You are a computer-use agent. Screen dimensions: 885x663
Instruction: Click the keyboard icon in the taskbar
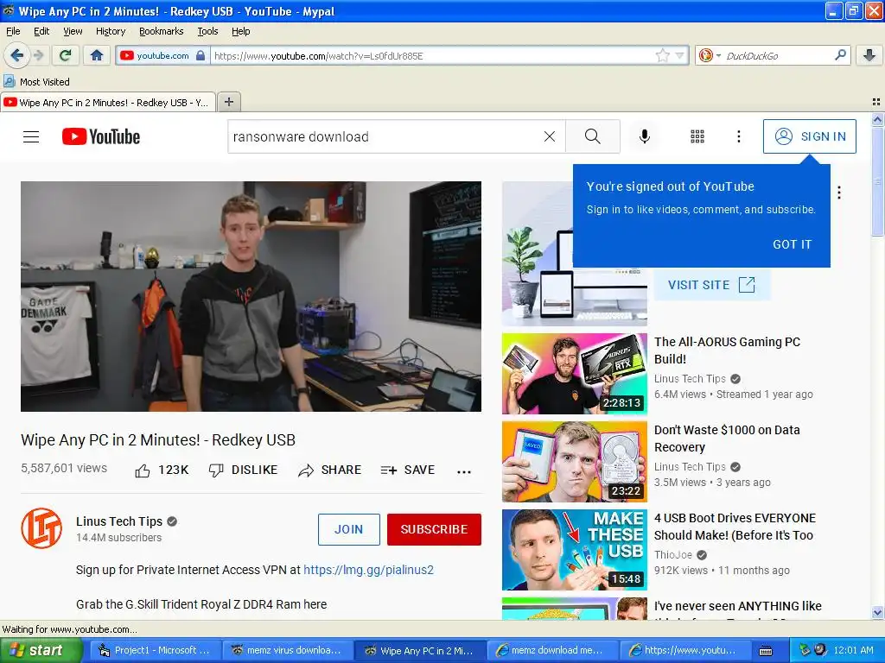[766, 651]
